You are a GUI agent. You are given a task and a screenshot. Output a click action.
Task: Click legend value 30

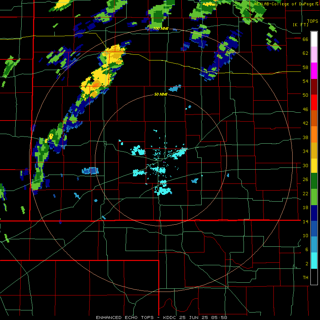click(x=305, y=165)
